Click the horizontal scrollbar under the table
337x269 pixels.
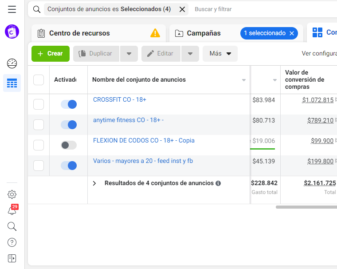pos(306,207)
